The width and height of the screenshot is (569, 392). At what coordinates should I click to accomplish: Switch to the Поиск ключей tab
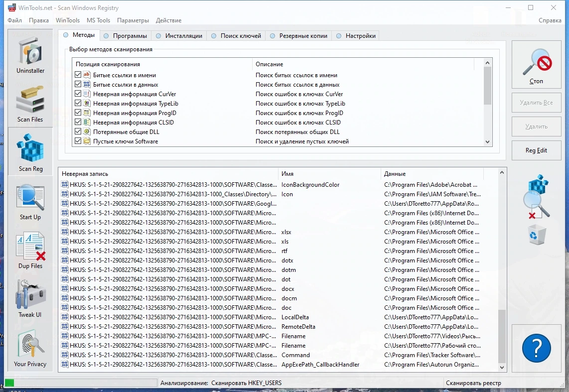click(236, 35)
